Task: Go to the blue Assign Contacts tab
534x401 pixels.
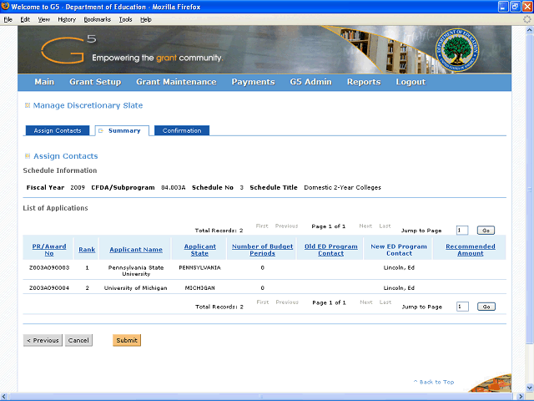Action: 58,130
